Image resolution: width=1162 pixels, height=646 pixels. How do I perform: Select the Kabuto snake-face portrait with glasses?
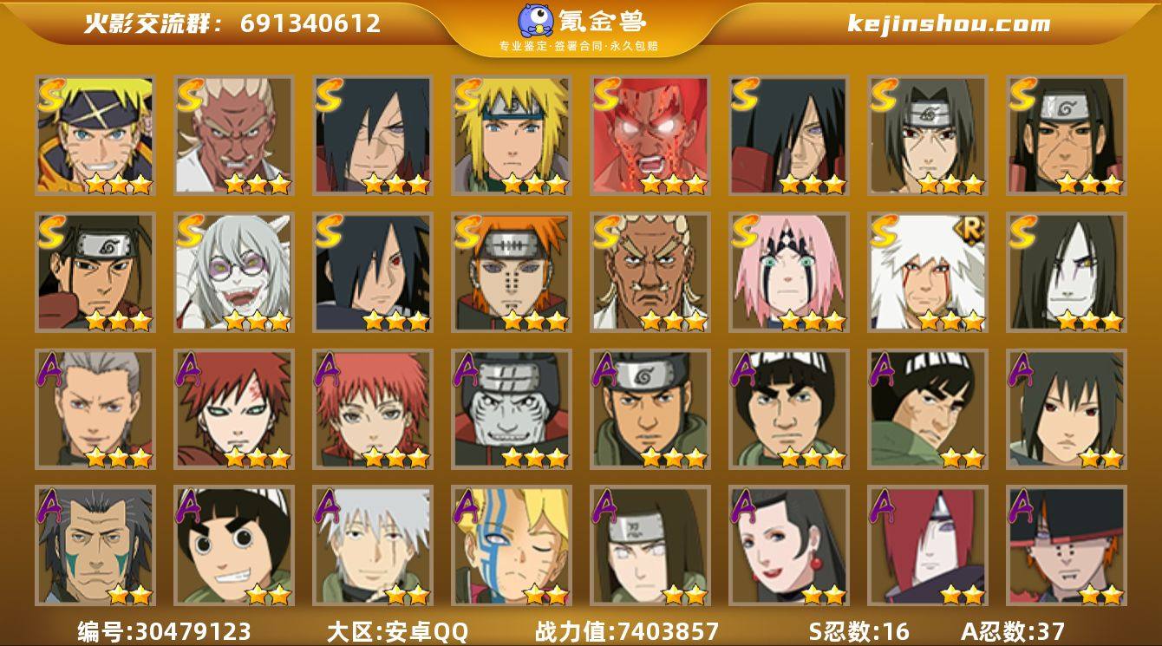click(x=234, y=272)
